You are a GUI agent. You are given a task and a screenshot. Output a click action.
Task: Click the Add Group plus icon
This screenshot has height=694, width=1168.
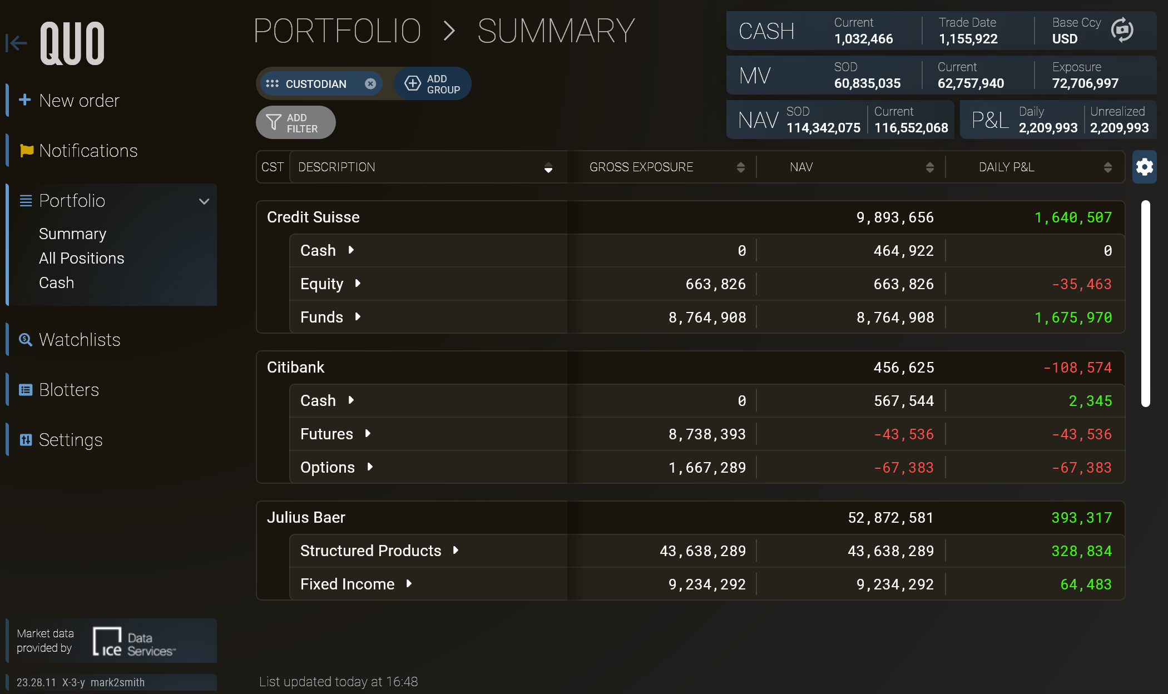(413, 83)
